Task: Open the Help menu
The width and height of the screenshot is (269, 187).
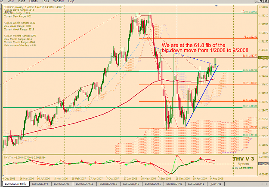Action: (71, 1)
